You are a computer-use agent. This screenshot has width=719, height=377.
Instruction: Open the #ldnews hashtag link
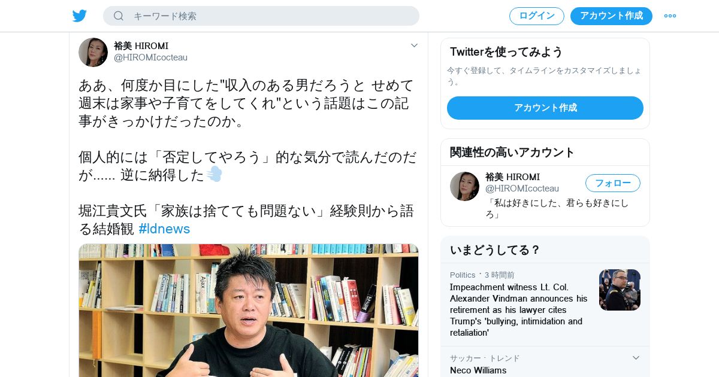click(x=164, y=229)
